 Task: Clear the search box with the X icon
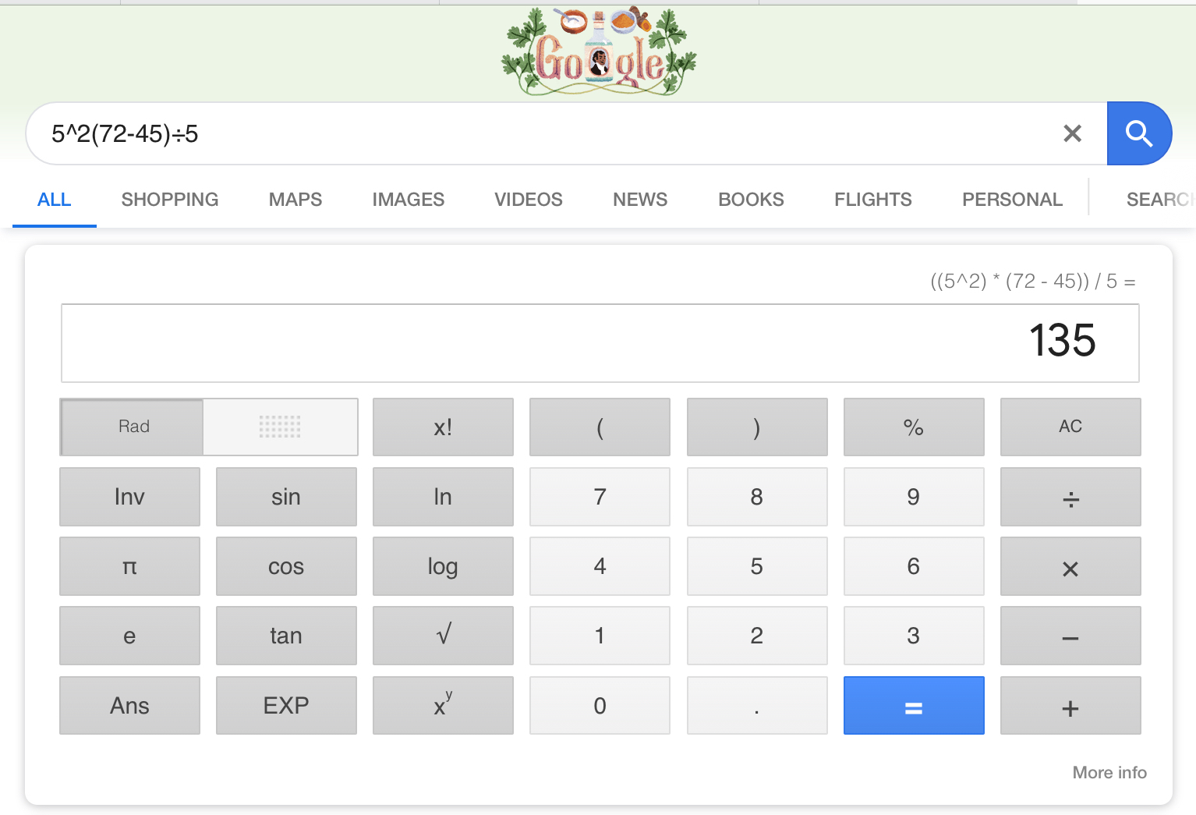tap(1072, 133)
